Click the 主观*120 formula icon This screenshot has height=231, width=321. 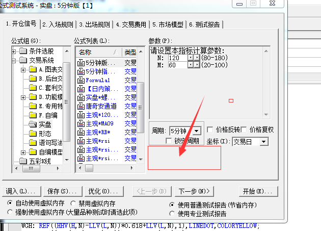81,115
